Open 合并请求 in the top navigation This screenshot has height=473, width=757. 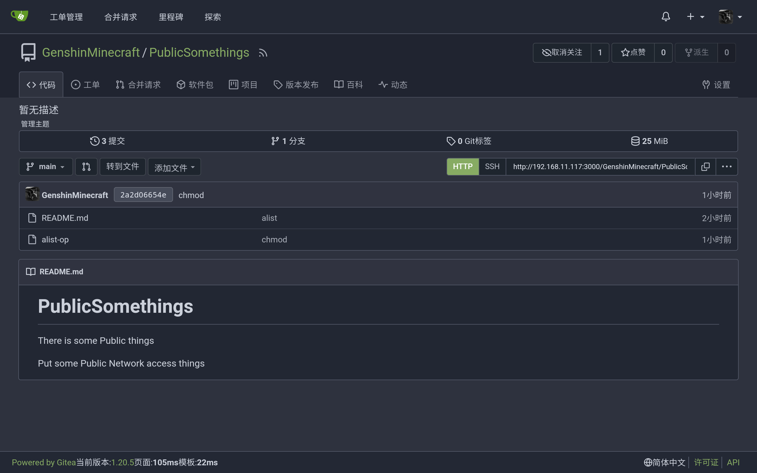(121, 17)
